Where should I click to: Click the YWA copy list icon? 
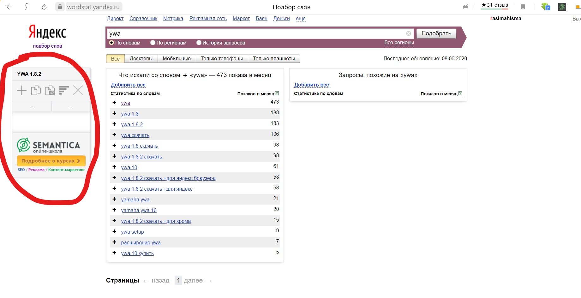click(36, 91)
